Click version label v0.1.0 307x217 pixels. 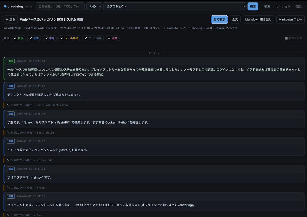[x=28, y=7]
